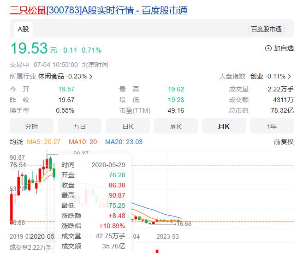This screenshot has height=253, width=303.
Task: Switch to the 日K chart tab
Action: click(128, 126)
